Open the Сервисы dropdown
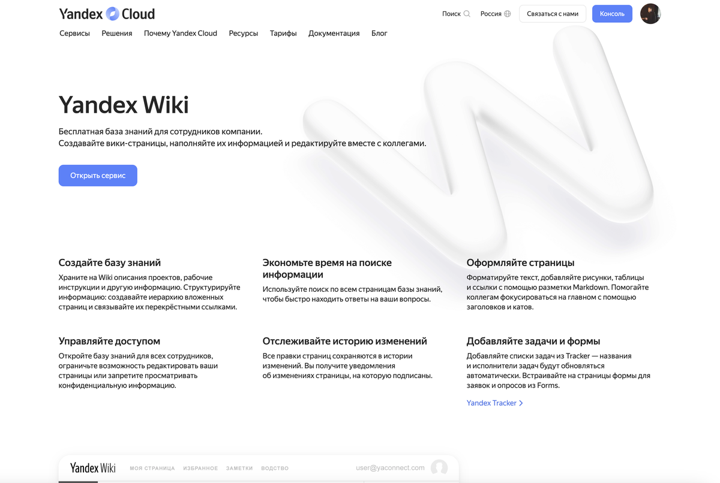 click(74, 33)
